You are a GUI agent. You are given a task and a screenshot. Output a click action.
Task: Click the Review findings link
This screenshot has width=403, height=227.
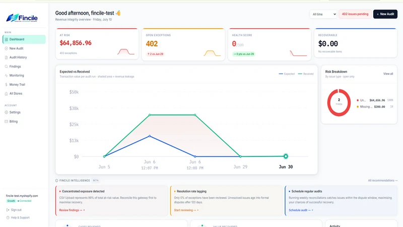point(72,210)
